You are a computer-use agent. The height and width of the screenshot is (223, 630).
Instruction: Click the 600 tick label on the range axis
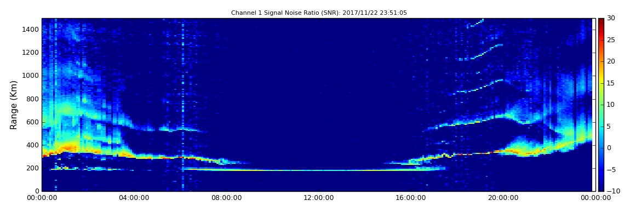click(x=33, y=122)
